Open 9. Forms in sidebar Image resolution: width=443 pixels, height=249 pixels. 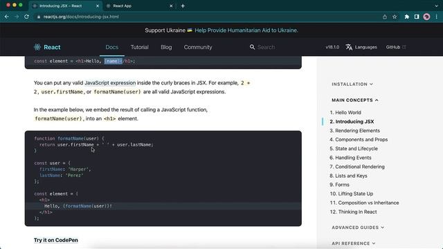[339, 185]
